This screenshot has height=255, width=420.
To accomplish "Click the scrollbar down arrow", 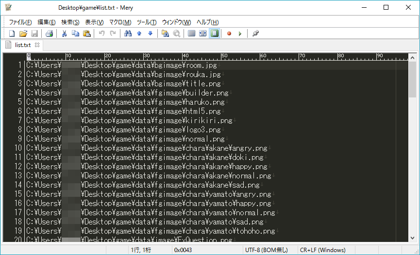I will (413, 238).
